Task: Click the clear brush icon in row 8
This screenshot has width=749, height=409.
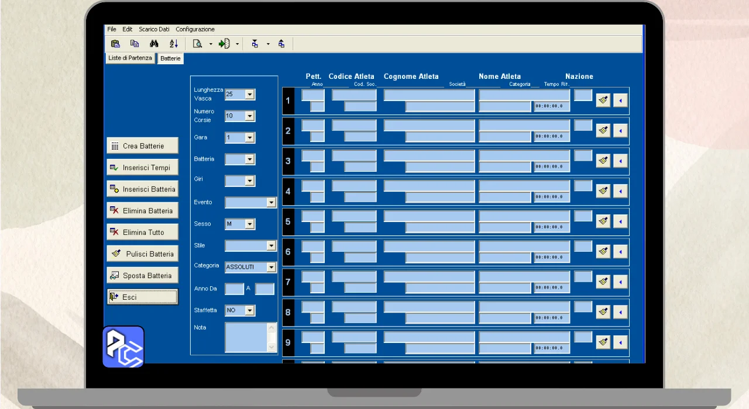Action: point(603,312)
